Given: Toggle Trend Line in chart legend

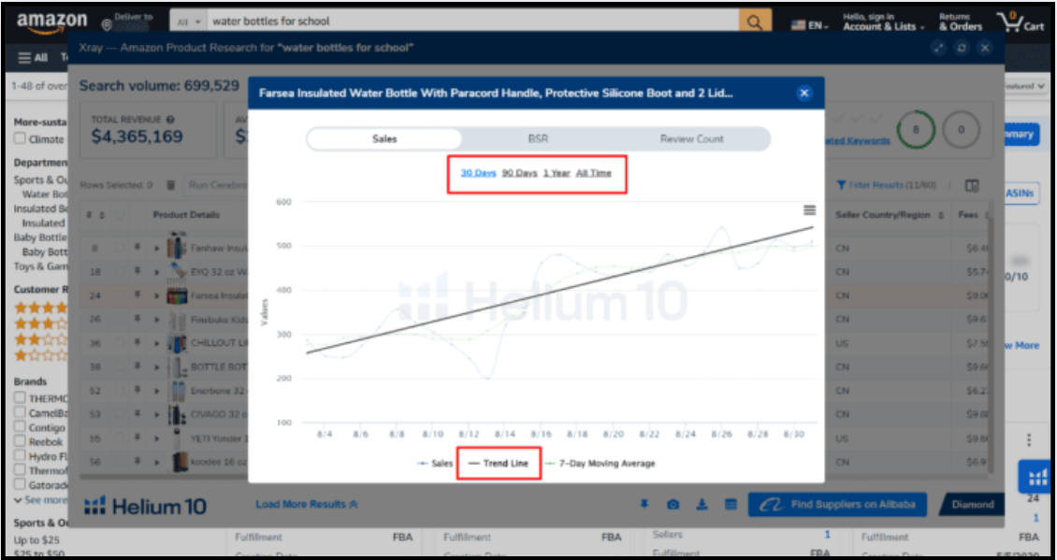Looking at the screenshot, I should (499, 464).
